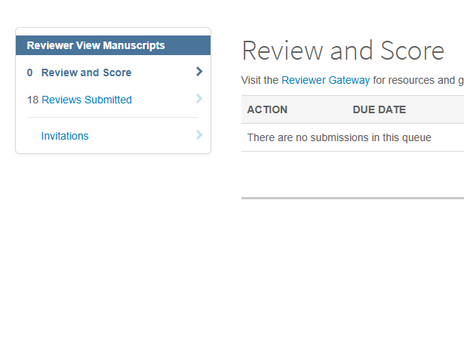Screen dimensions: 464x348
Task: Sort by the DUE DATE column header
Action: tap(379, 109)
